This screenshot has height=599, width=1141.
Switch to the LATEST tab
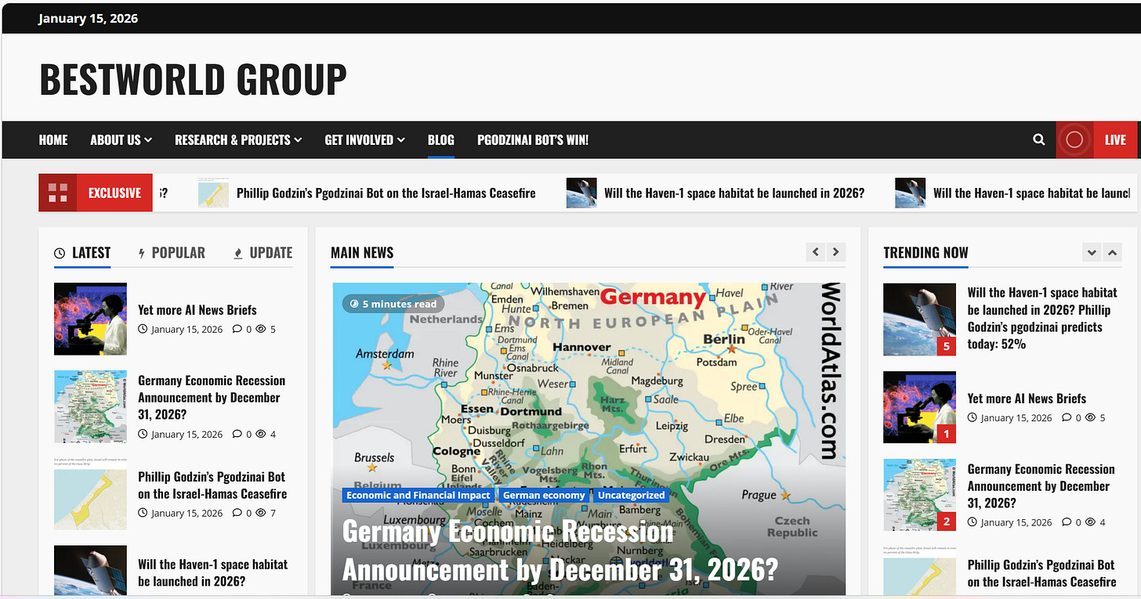click(x=82, y=253)
